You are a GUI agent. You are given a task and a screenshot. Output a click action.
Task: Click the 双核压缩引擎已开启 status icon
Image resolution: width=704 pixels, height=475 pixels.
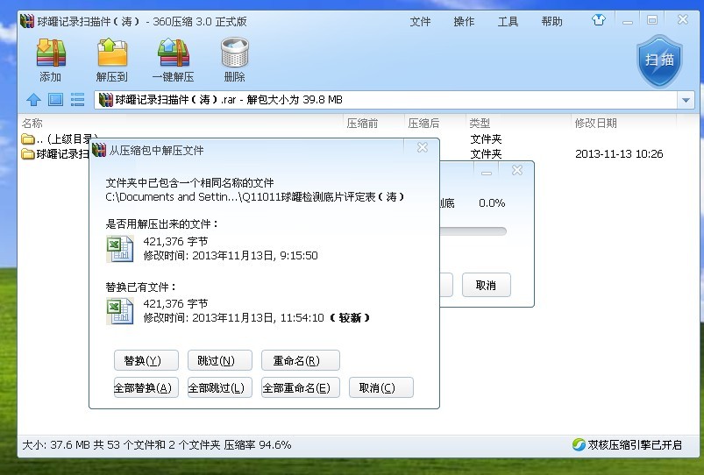[x=580, y=444]
